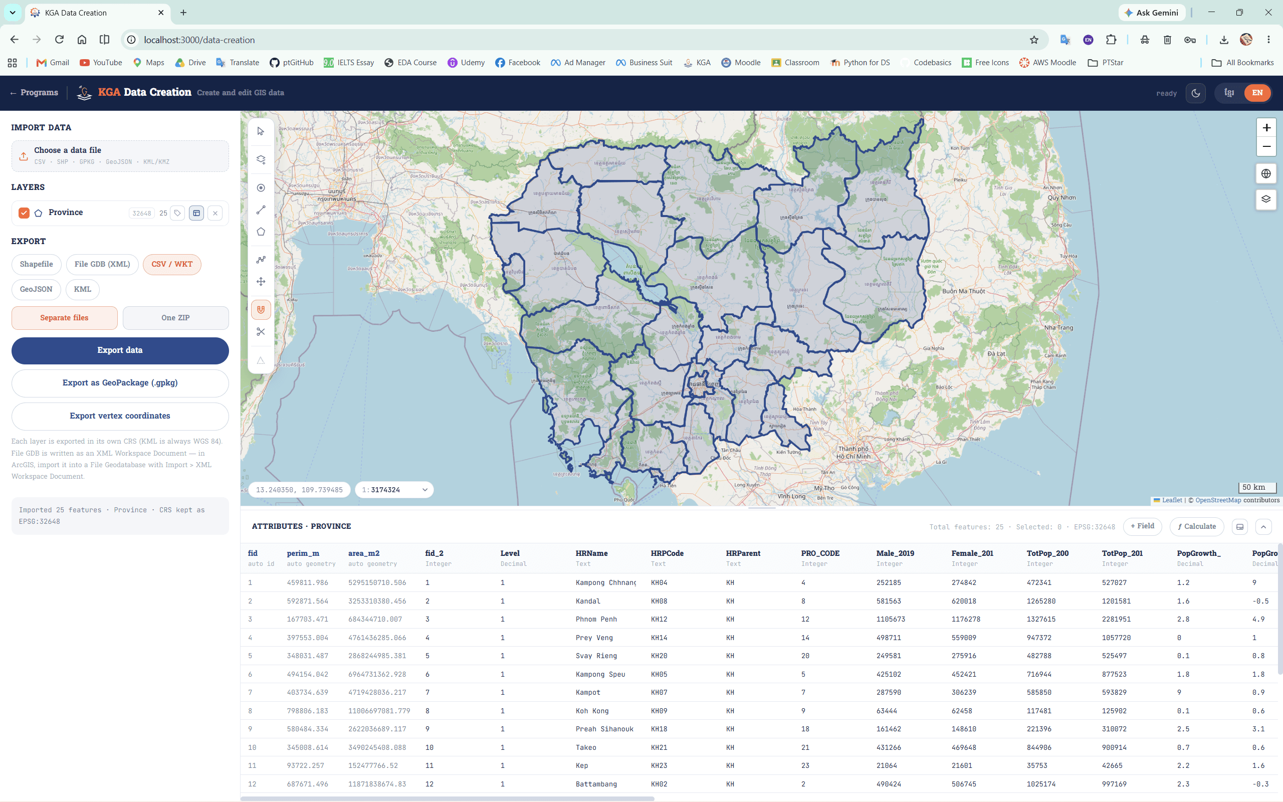
Task: Switch language to EN
Action: pyautogui.click(x=1257, y=93)
